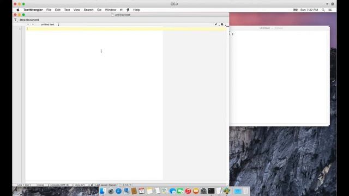Open Notification Center icon in menu bar
This screenshot has width=349, height=196.
tap(330, 10)
